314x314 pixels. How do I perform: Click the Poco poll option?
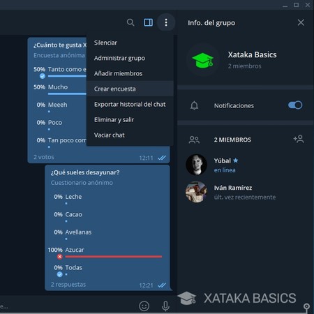[55, 123]
